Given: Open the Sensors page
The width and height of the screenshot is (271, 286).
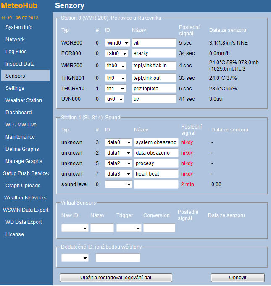Looking at the screenshot, I should (x=25, y=76).
